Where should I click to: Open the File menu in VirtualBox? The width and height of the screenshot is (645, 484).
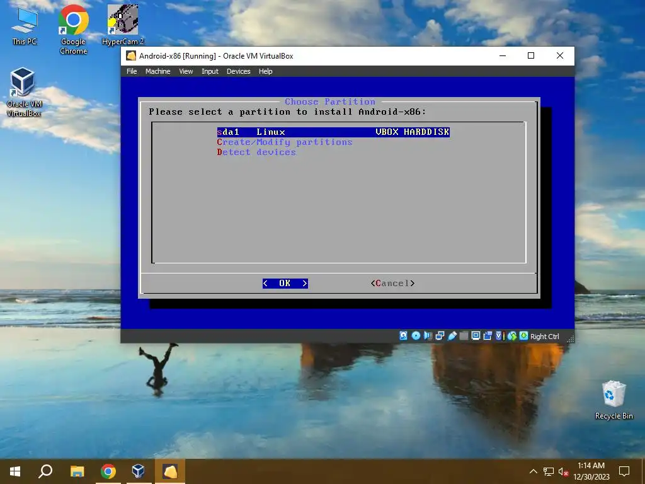click(132, 71)
